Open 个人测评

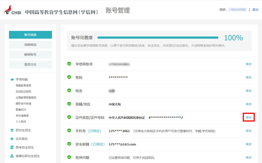21,122
